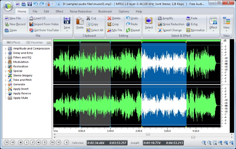Switch to the Favorites panel tab
Image resolution: width=236 pixels, height=149 pixels.
coord(34,42)
